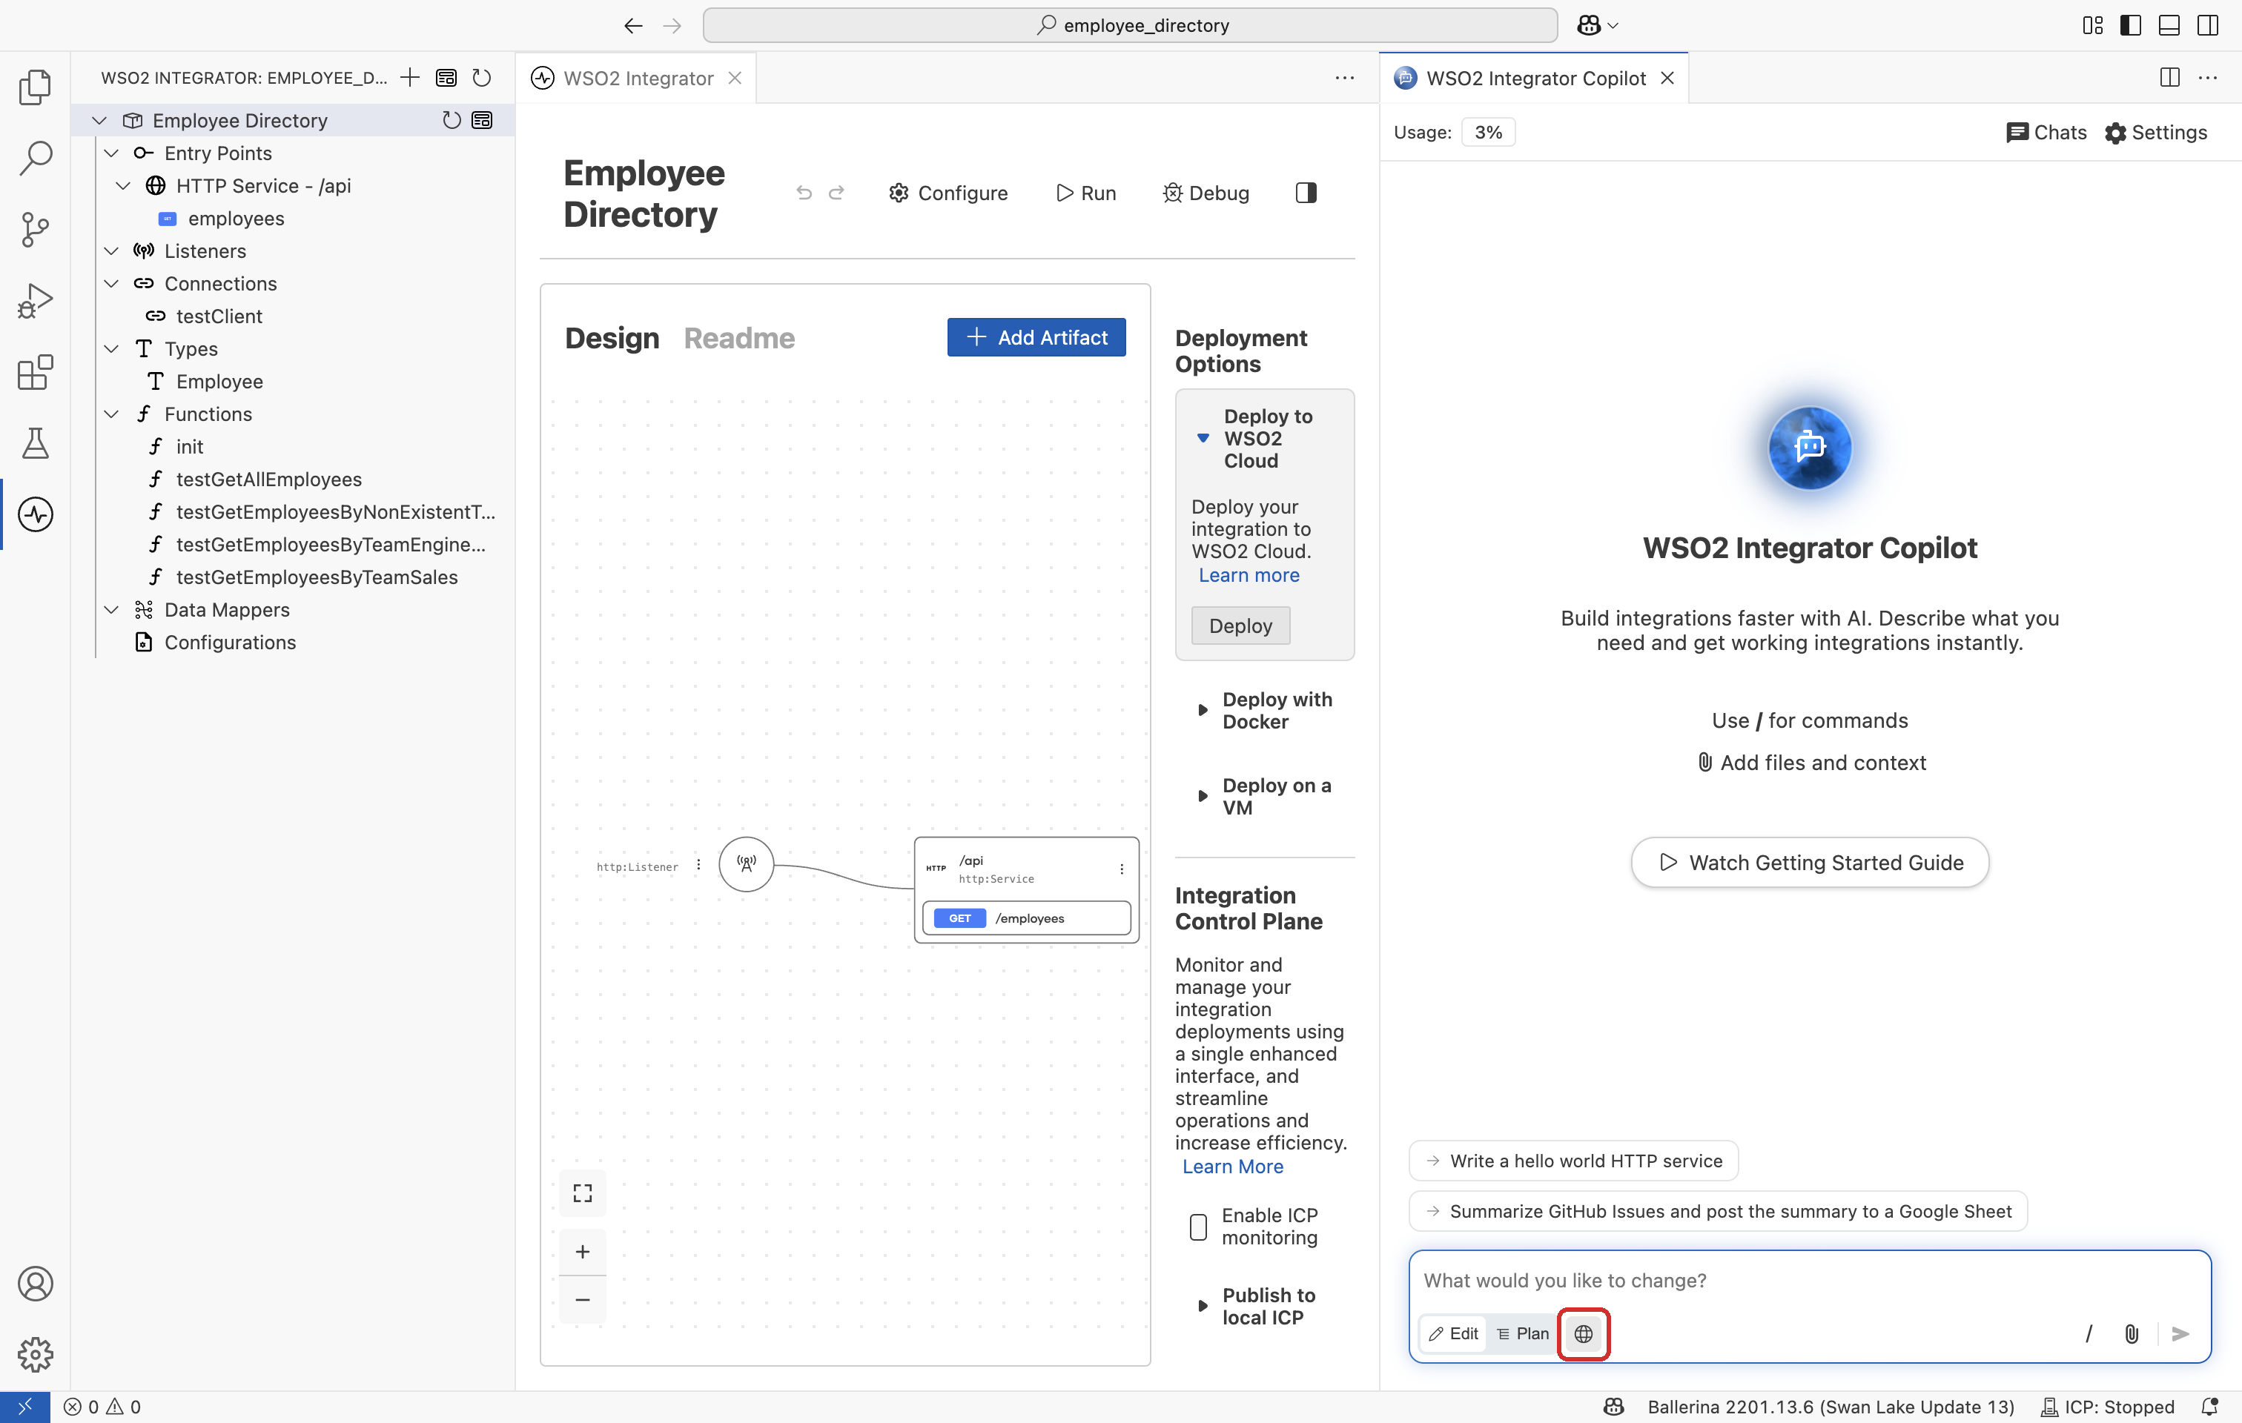Open the Manage gear in activity bar
2242x1423 pixels.
coord(34,1354)
